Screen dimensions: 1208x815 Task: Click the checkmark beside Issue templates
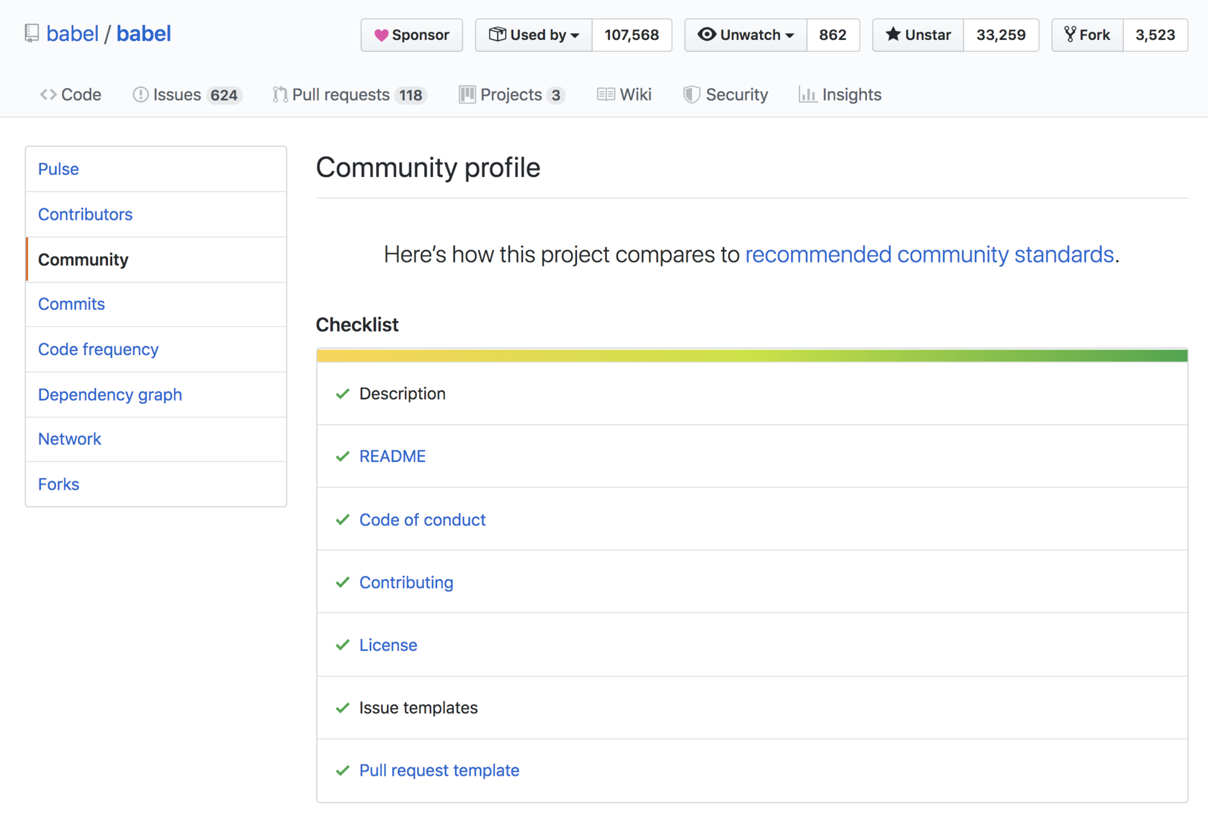pyautogui.click(x=343, y=708)
